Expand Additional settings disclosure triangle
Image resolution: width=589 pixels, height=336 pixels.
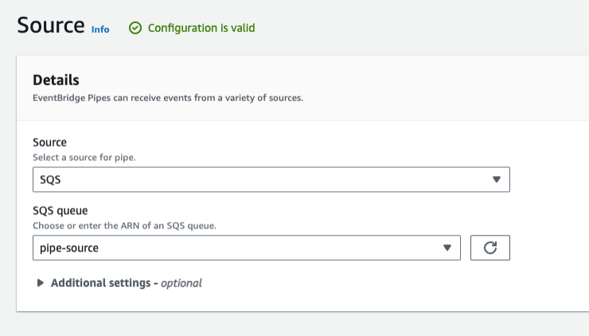pos(41,283)
